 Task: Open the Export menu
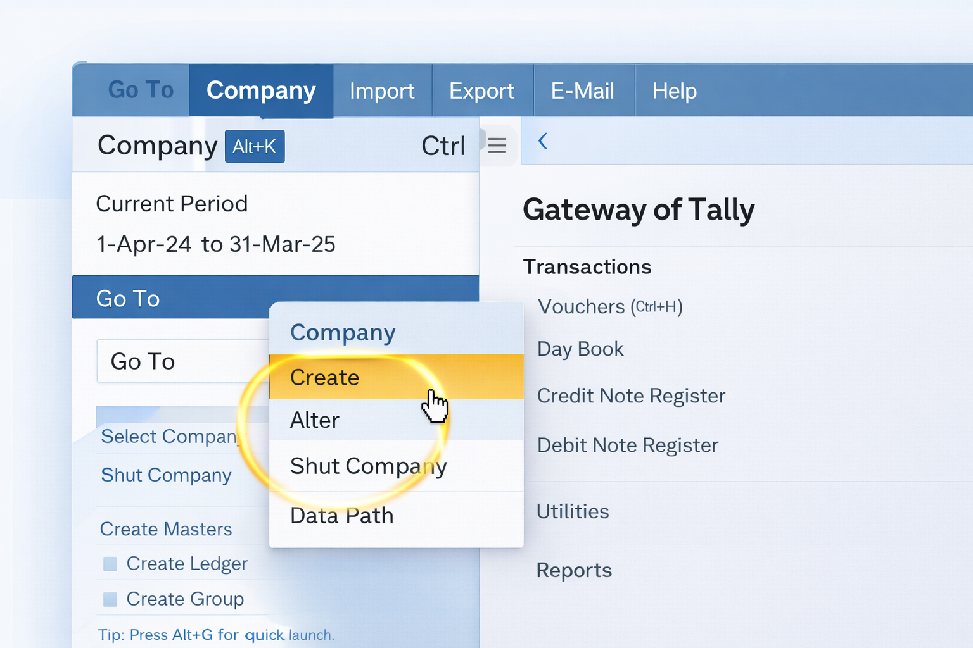[481, 91]
